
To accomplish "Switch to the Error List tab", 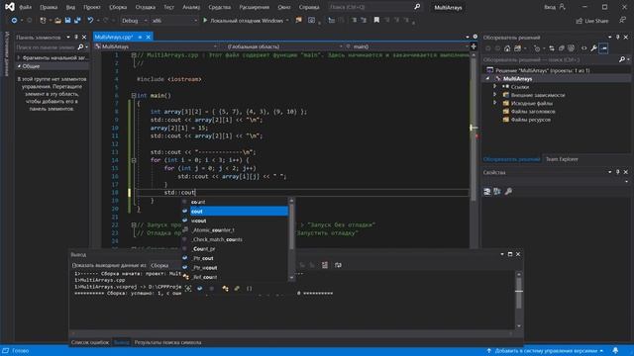I will pyautogui.click(x=90, y=342).
